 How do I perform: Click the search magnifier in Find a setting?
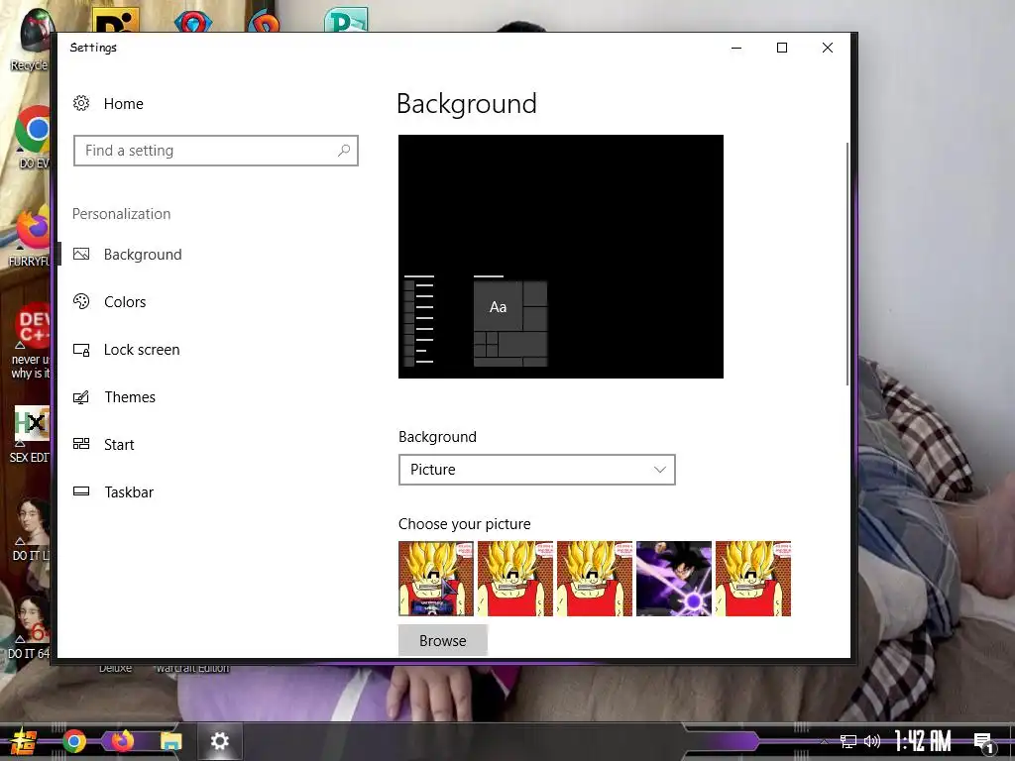pyautogui.click(x=344, y=151)
